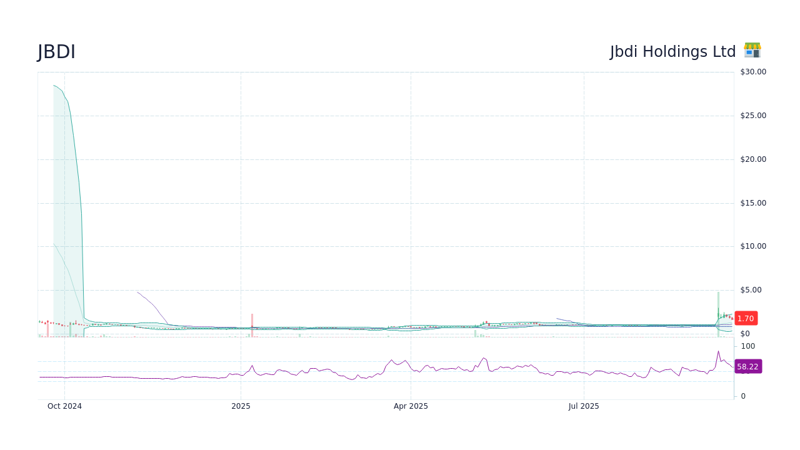
Task: Open the Jbdi Holdings Ltd company page
Action: coord(673,52)
